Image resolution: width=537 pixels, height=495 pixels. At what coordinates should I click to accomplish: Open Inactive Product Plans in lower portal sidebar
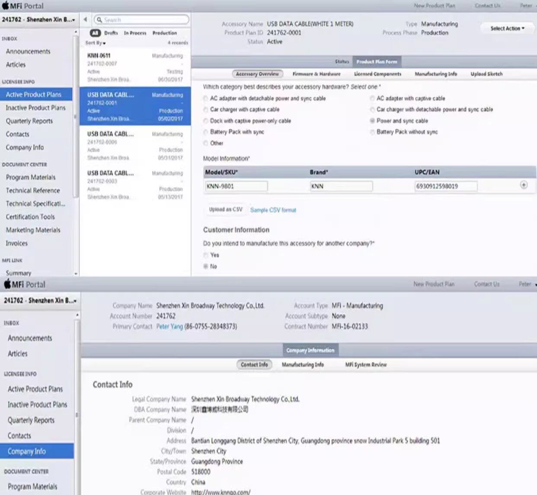[37, 405]
